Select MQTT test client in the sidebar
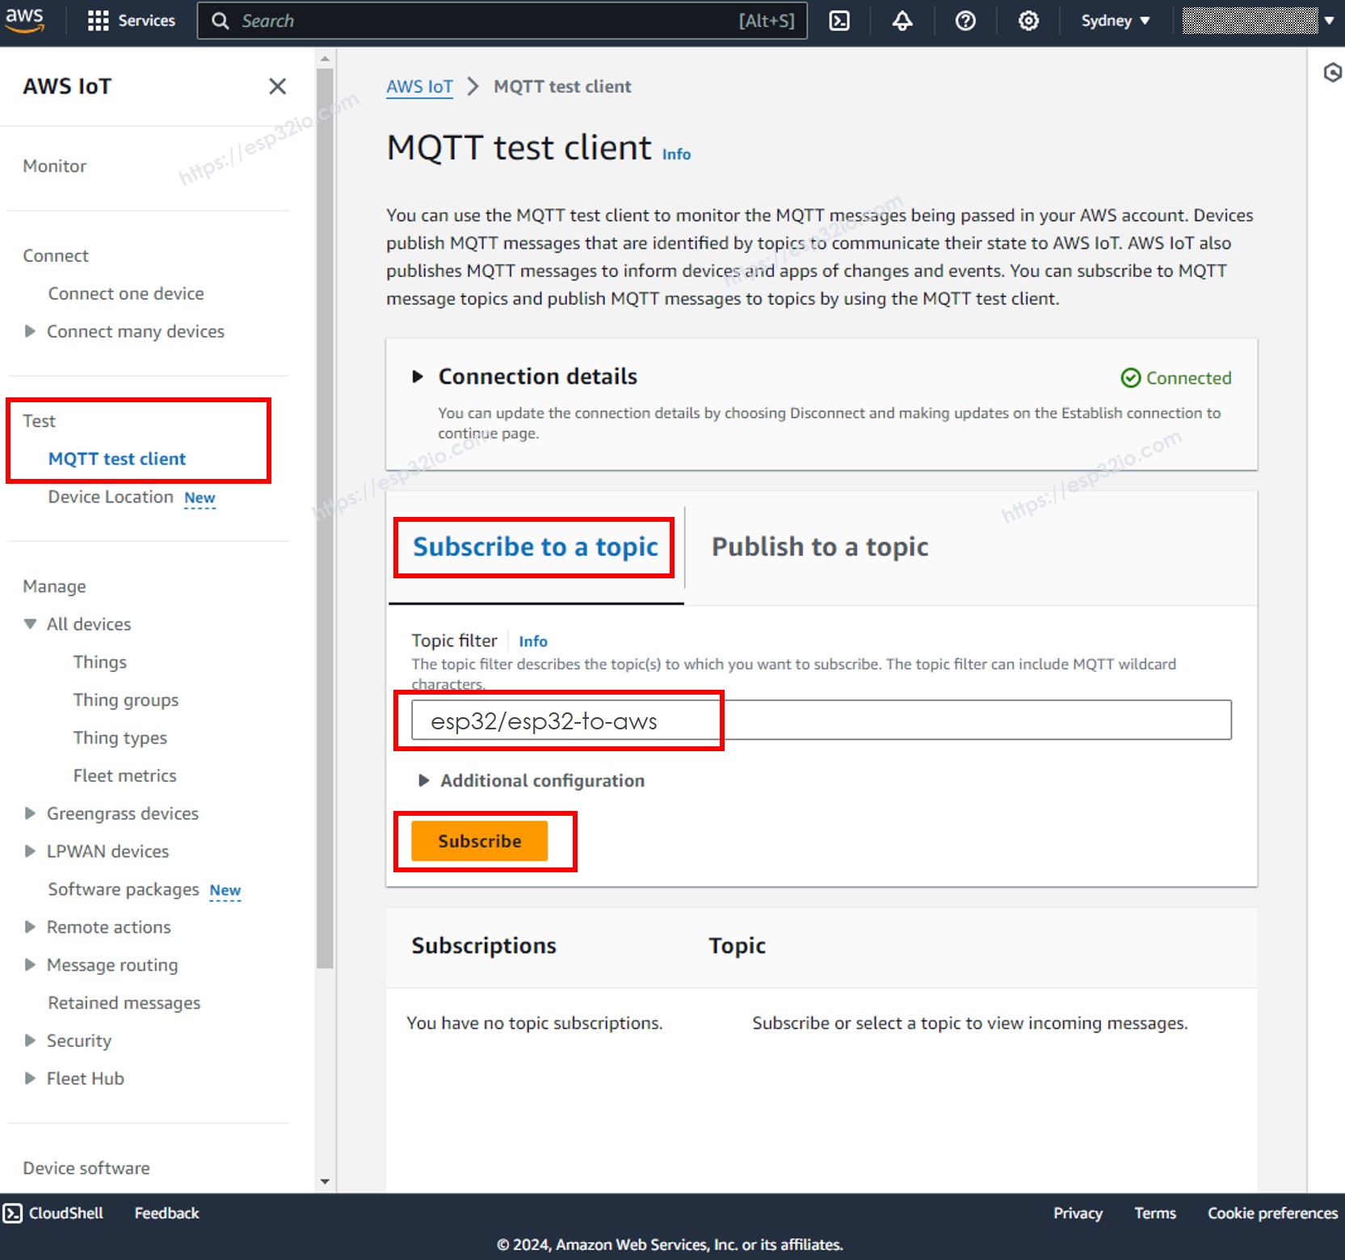The width and height of the screenshot is (1345, 1260). (x=117, y=458)
